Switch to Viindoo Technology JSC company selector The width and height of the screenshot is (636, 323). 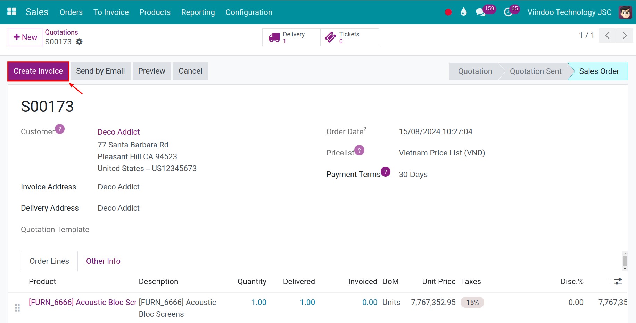[x=569, y=12]
